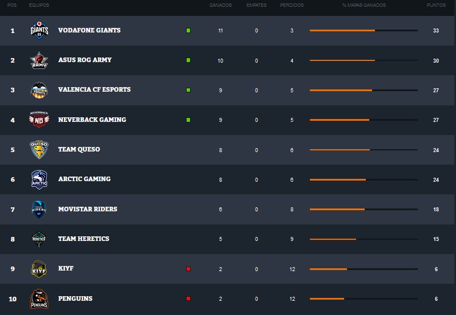Click the losses value 12 for KIYF
Screen dimensions: 456x315
[292, 269]
